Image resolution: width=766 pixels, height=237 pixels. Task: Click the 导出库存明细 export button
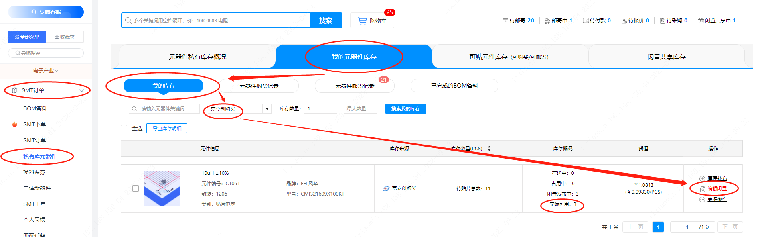pos(167,128)
